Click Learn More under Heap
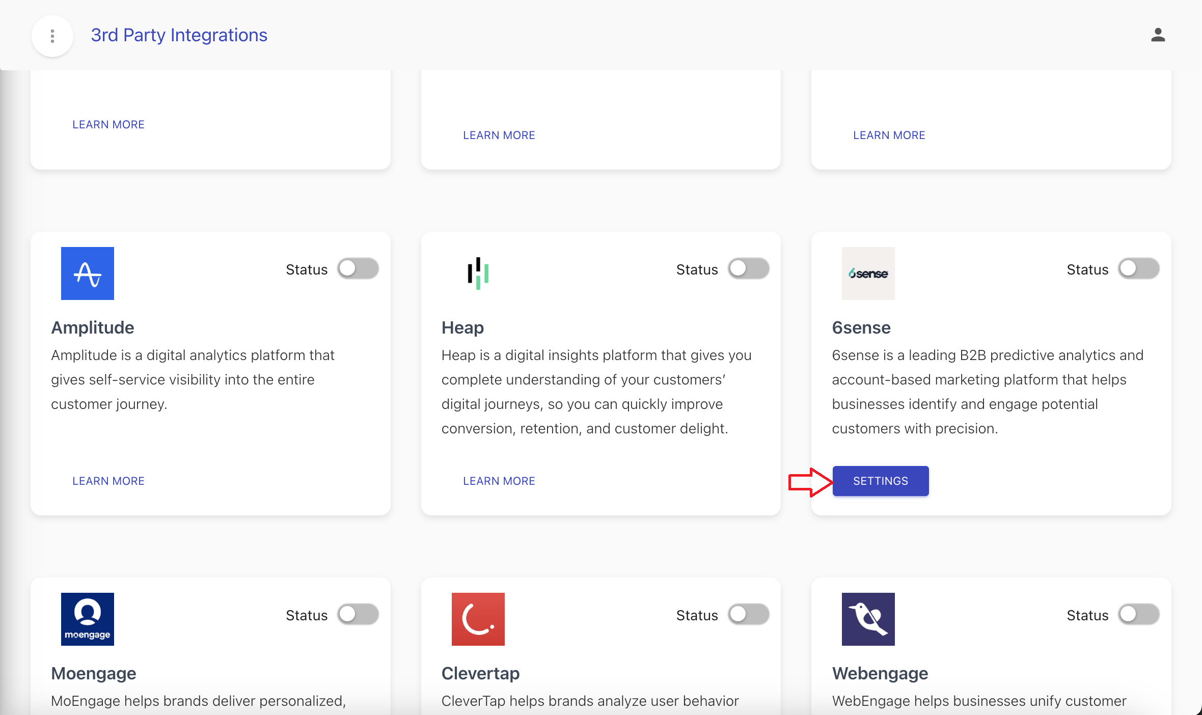 [499, 481]
